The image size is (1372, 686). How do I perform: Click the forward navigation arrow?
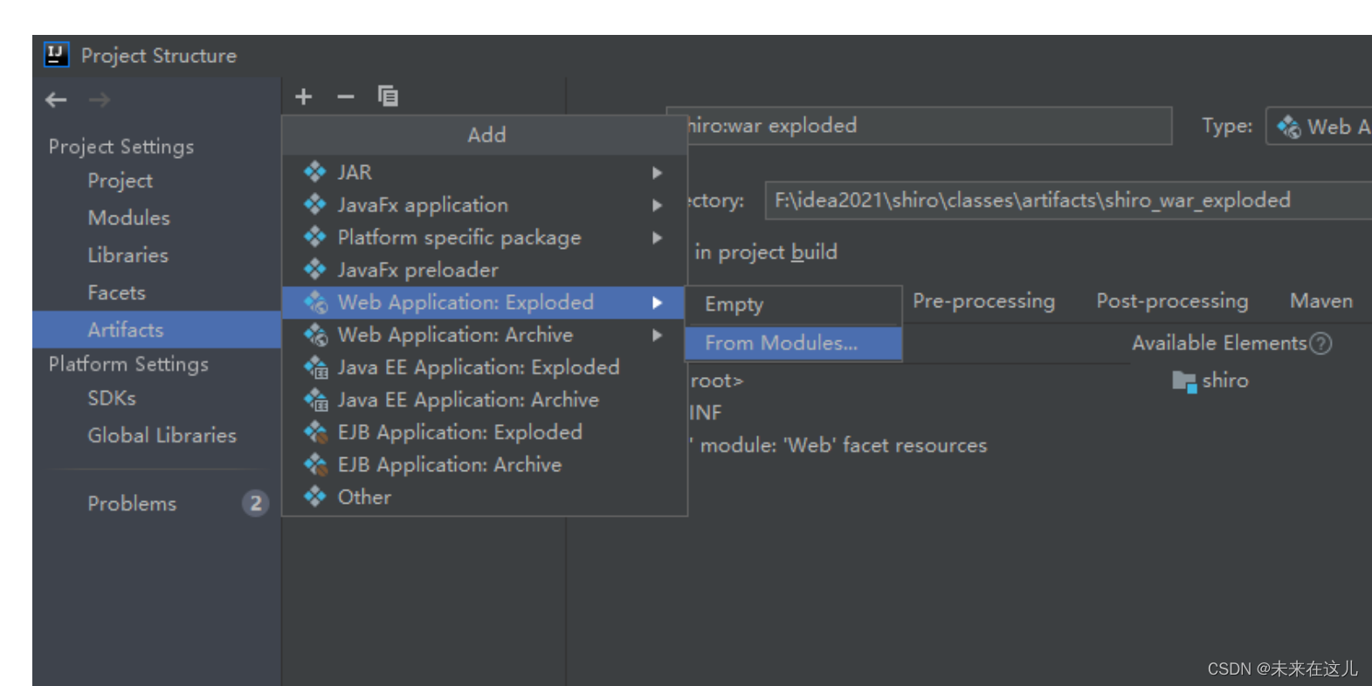click(x=100, y=99)
